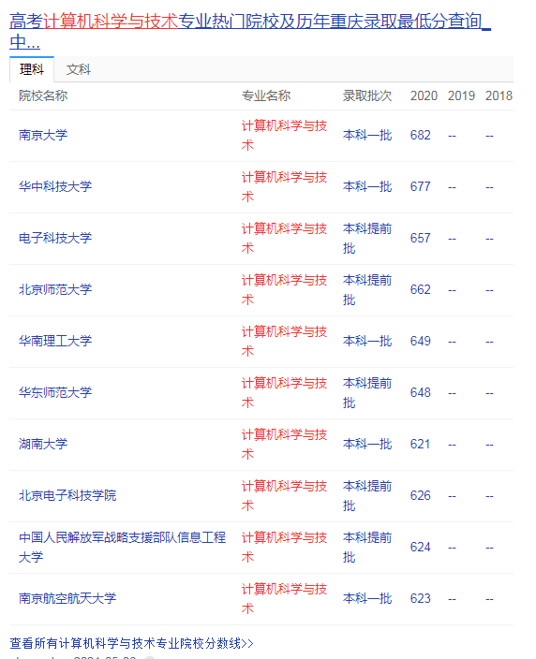Click the 662 score for 北京师范大学
This screenshot has width=536, height=659.
point(421,289)
